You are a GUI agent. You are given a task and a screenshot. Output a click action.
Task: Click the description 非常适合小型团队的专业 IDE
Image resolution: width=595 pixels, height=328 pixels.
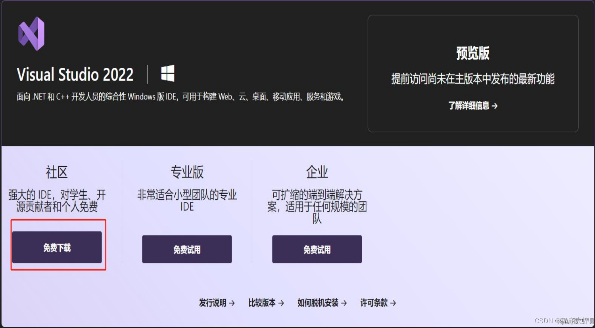(x=187, y=200)
